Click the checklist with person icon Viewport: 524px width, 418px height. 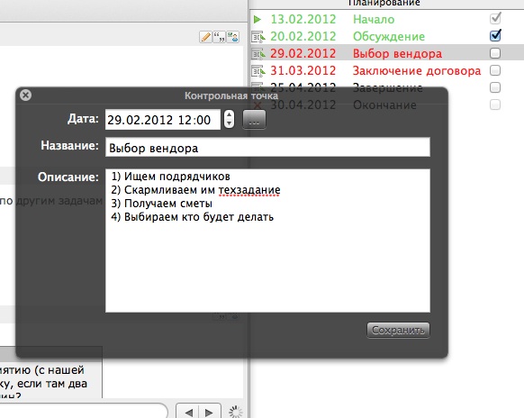coord(233,37)
